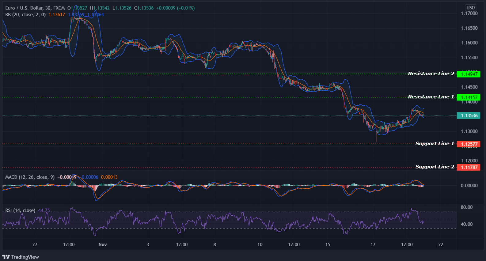
Task: Open the MACD (12, 26, close, 9) legend
Action: coord(30,177)
